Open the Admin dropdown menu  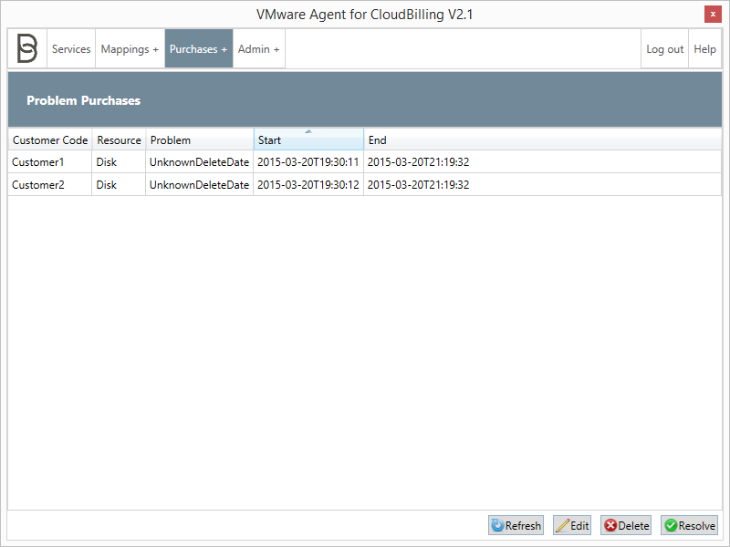click(258, 48)
